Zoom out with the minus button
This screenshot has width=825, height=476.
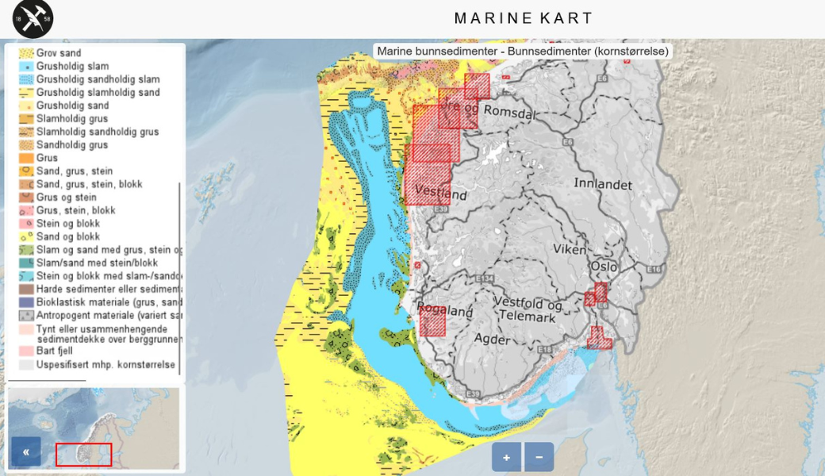click(539, 457)
